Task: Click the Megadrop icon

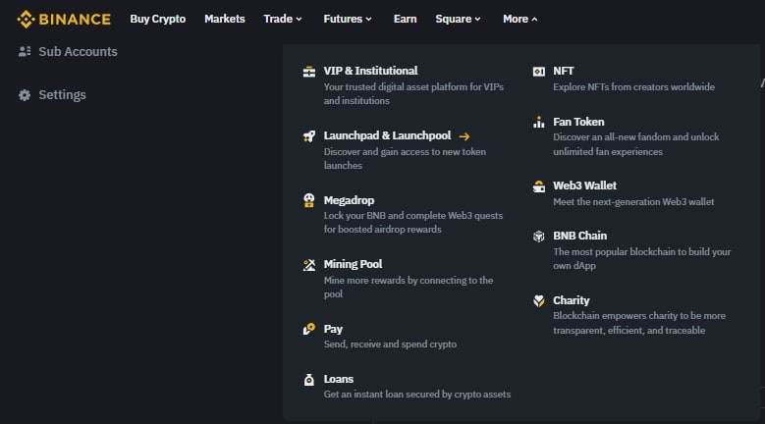Action: pos(308,200)
